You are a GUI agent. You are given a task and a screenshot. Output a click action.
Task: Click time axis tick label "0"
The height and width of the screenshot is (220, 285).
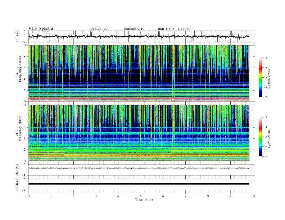28,196
